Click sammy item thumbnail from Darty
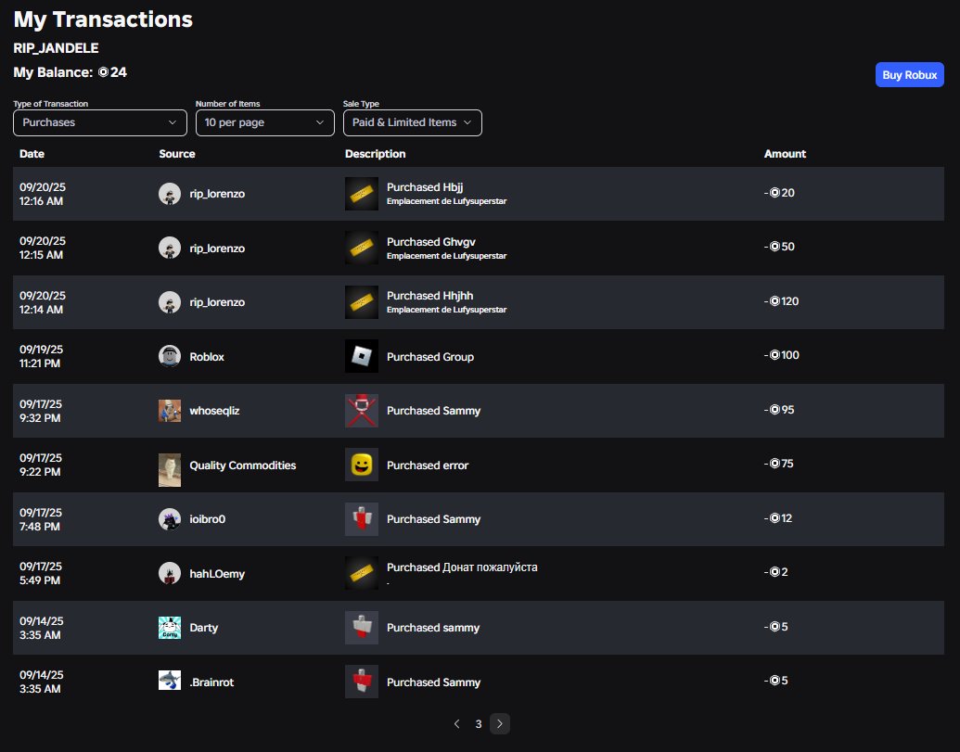 coord(361,628)
